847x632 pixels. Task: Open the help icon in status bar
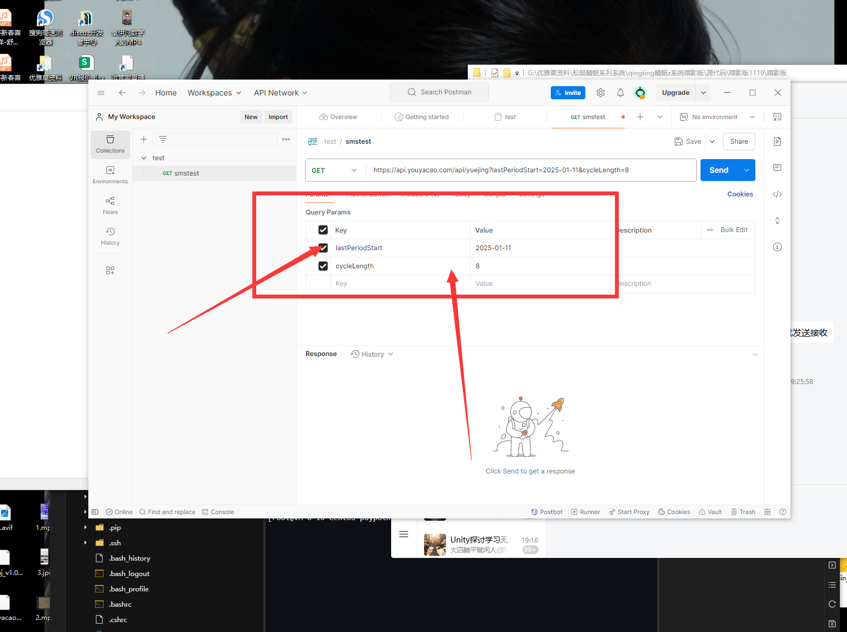783,512
